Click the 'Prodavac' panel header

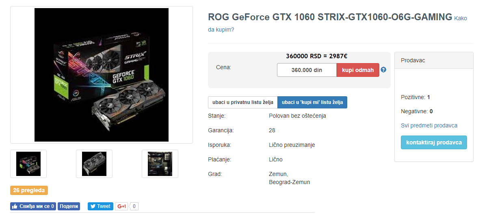pos(434,60)
